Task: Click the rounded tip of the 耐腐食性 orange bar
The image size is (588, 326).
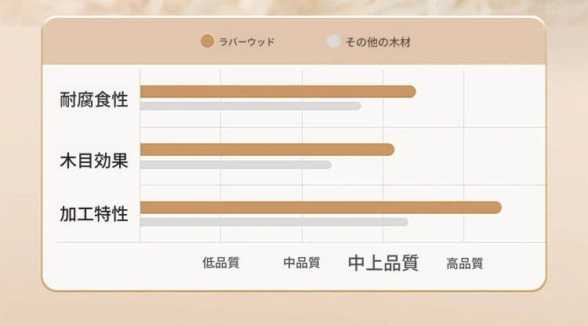Action: [x=410, y=92]
